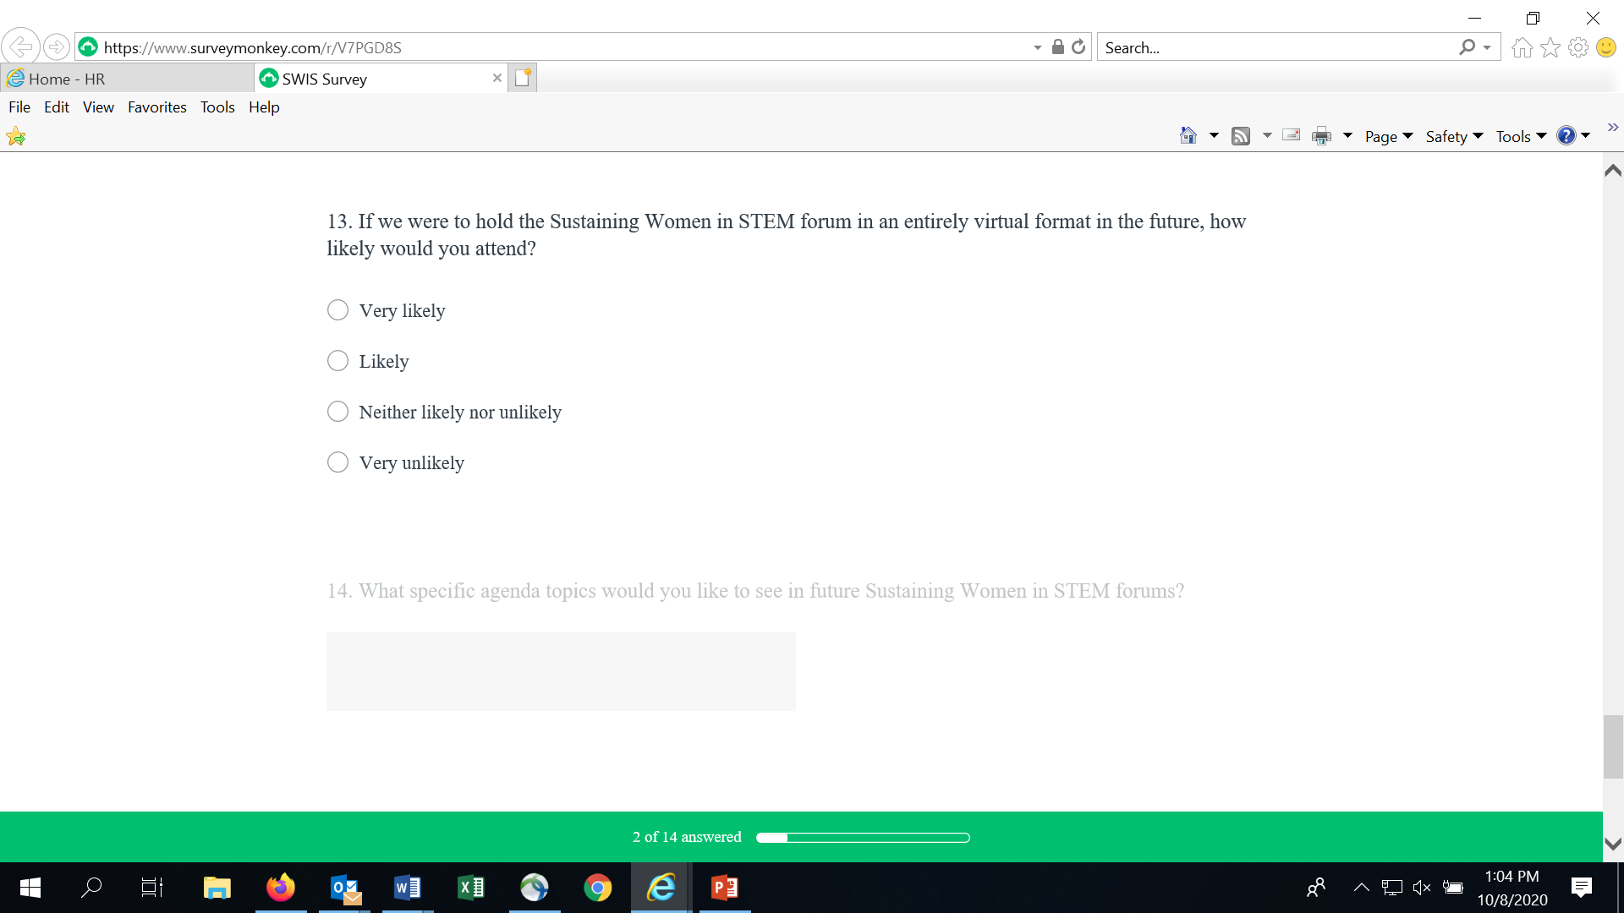This screenshot has height=913, width=1624.
Task: Expand the Page dropdown menu
Action: coord(1389,136)
